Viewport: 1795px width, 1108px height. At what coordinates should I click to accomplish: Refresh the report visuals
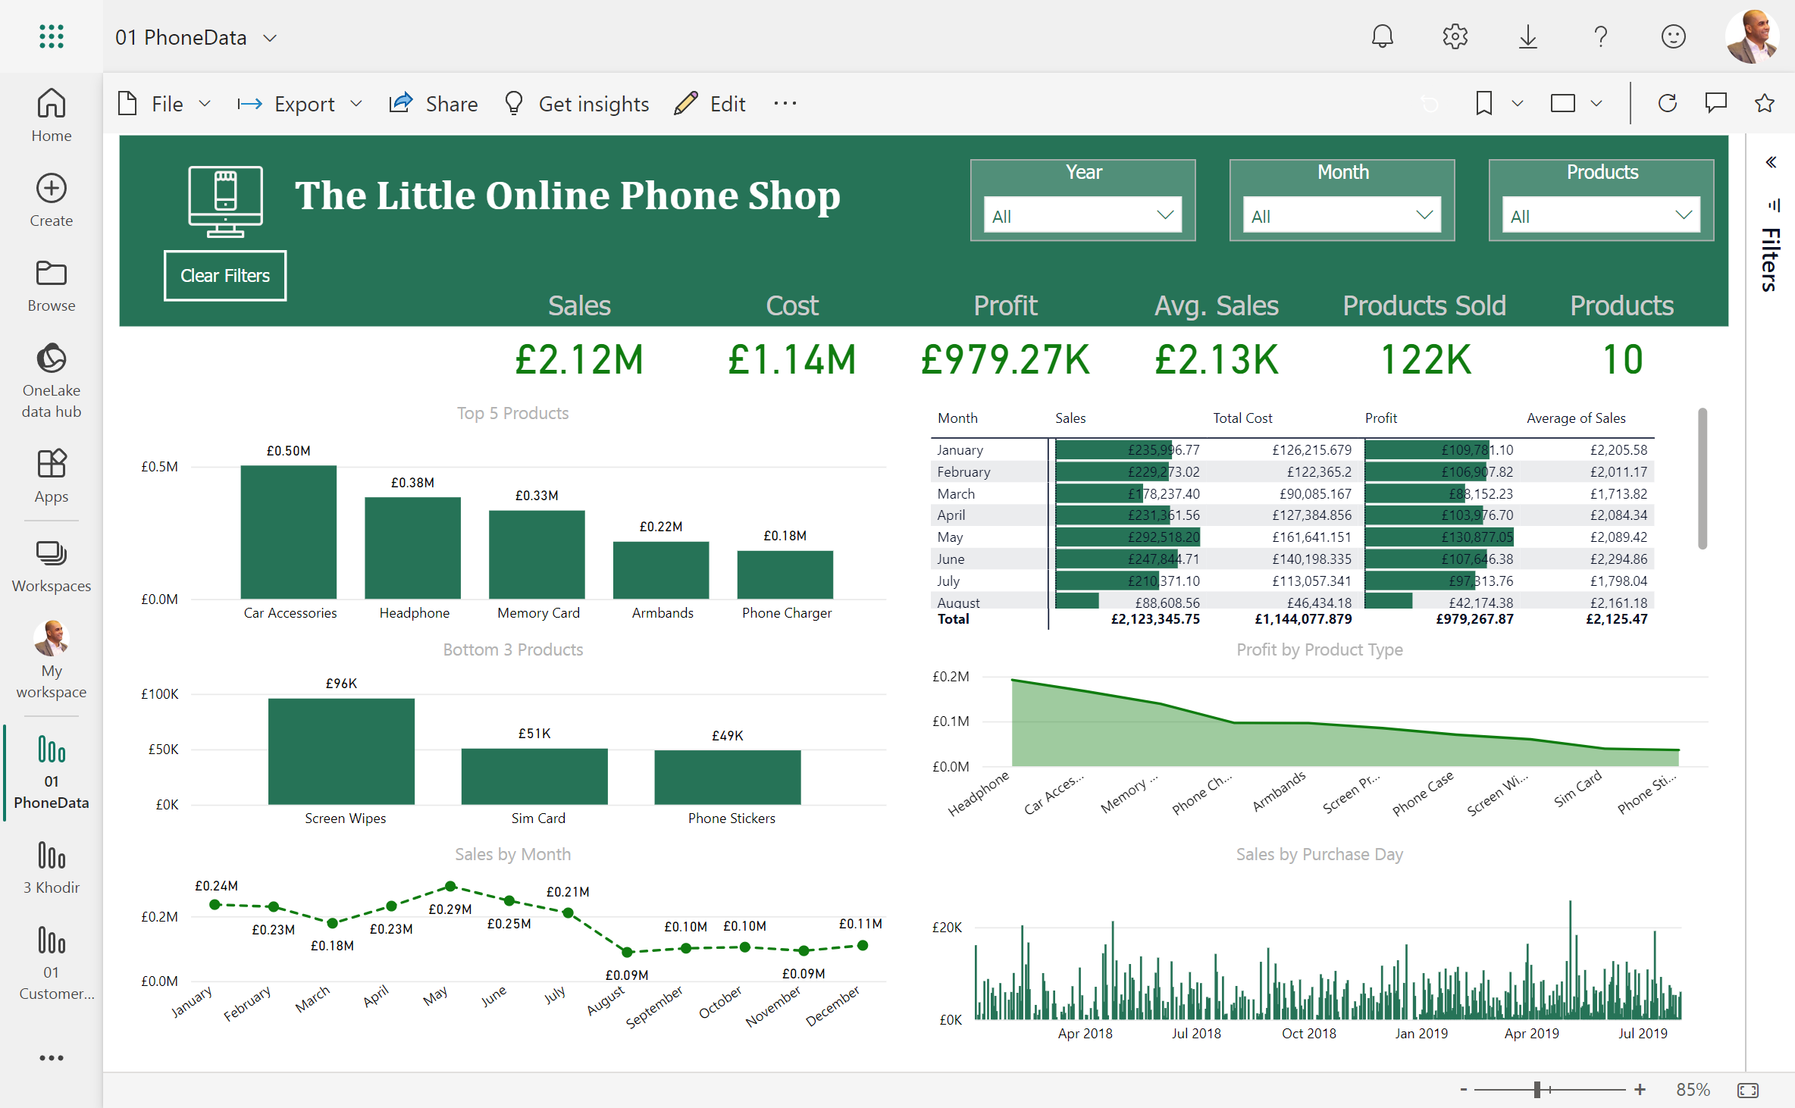(x=1667, y=104)
